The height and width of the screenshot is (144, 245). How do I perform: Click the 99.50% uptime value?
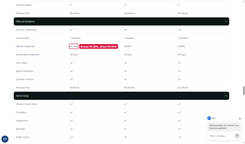[x=73, y=46]
